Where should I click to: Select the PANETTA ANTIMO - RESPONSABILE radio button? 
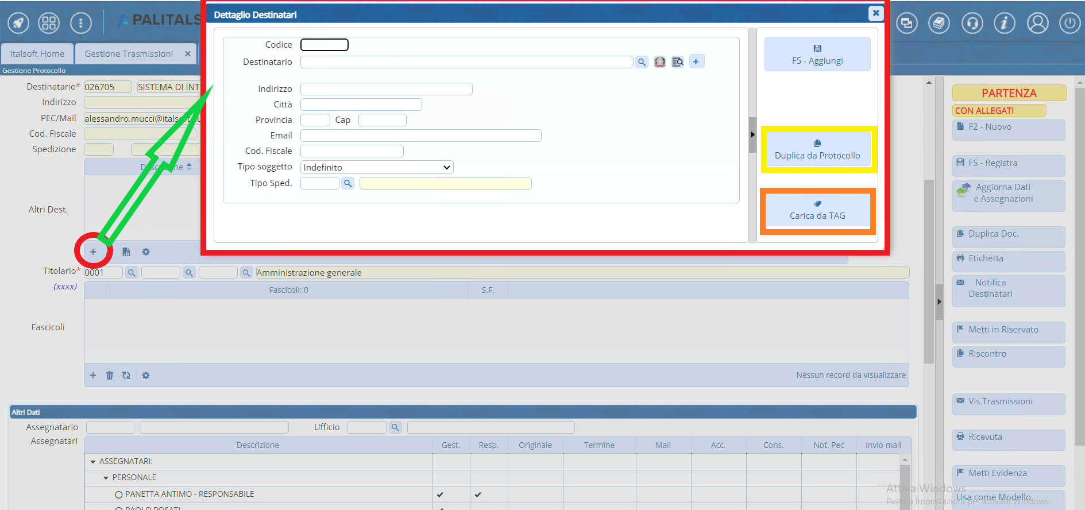(119, 494)
